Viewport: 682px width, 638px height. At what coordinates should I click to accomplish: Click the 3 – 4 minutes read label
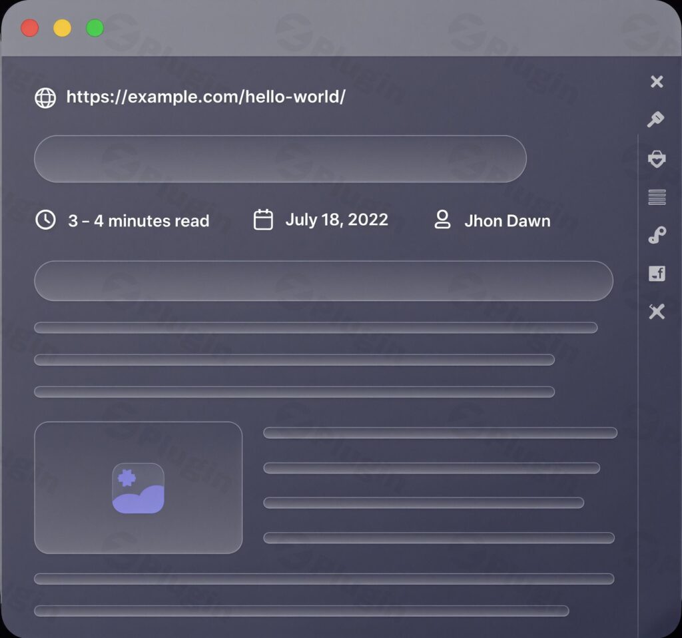139,220
